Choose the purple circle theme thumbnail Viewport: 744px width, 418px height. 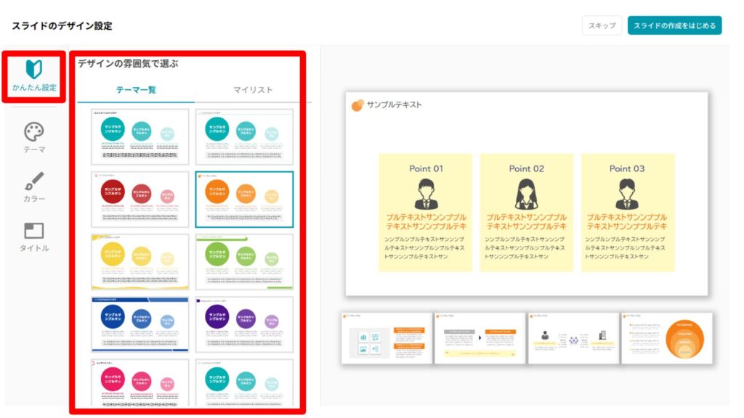(x=244, y=324)
